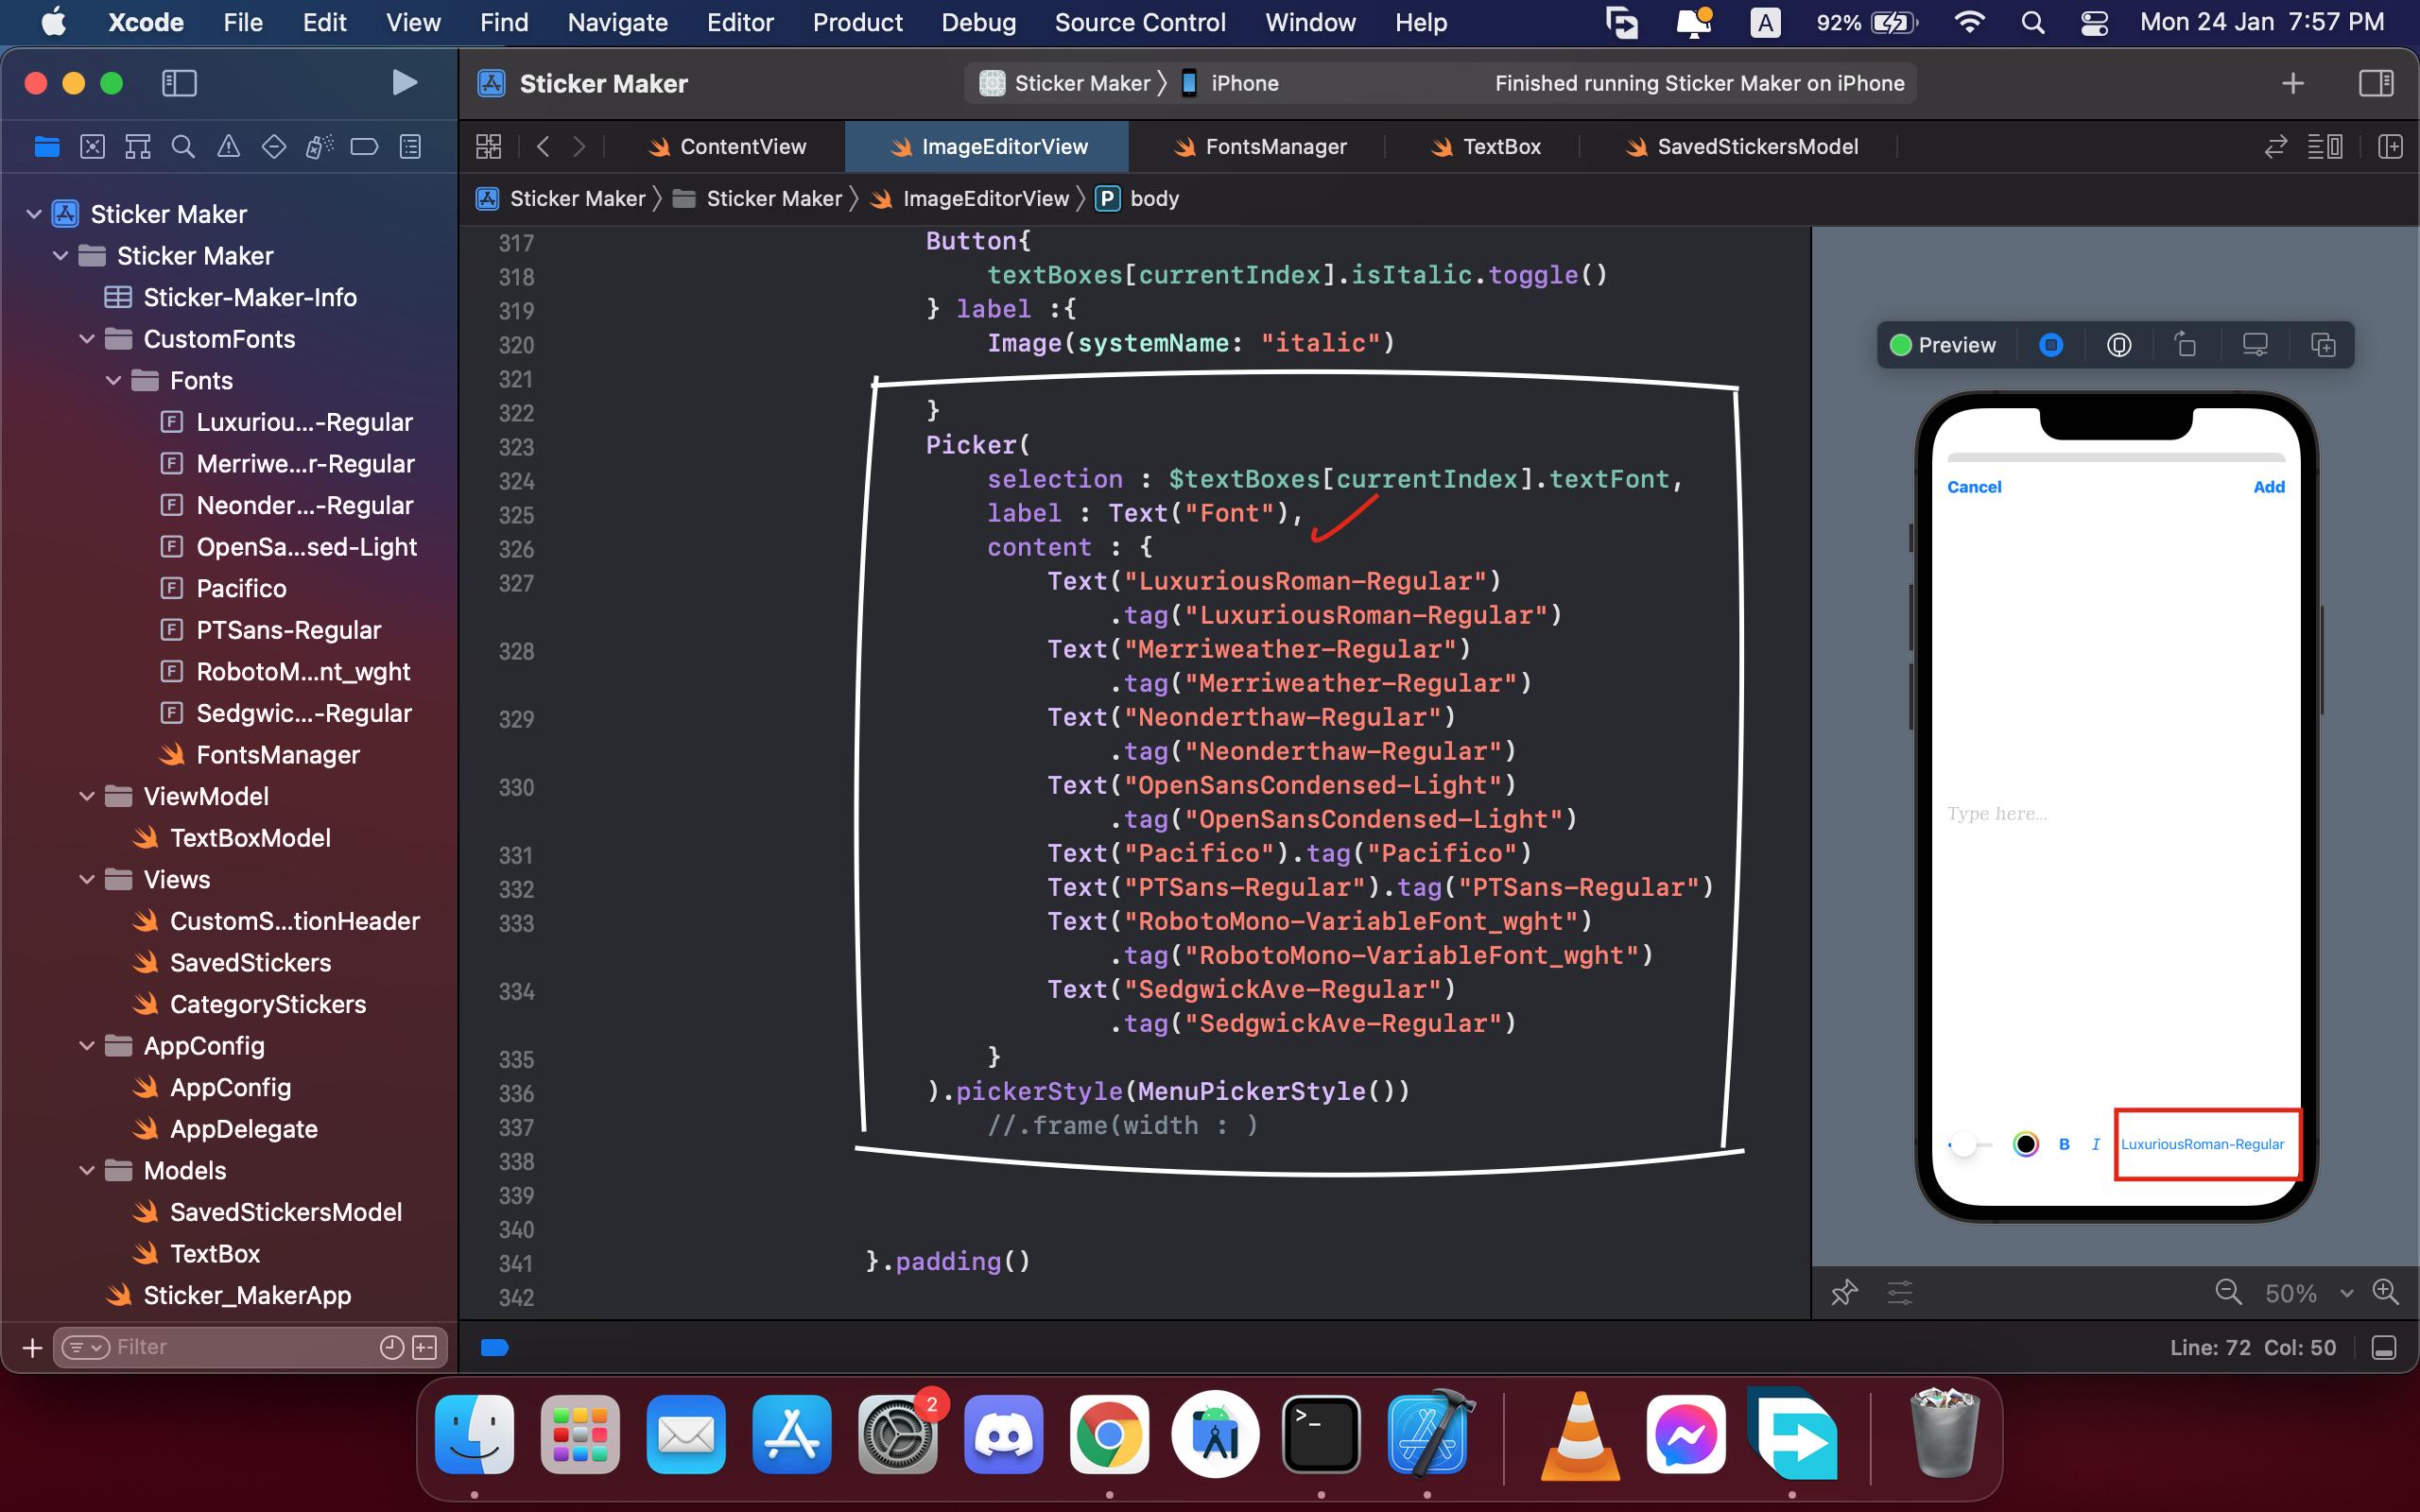Click the circle color swatch in preview
Image resolution: width=2420 pixels, height=1512 pixels.
click(x=2025, y=1144)
